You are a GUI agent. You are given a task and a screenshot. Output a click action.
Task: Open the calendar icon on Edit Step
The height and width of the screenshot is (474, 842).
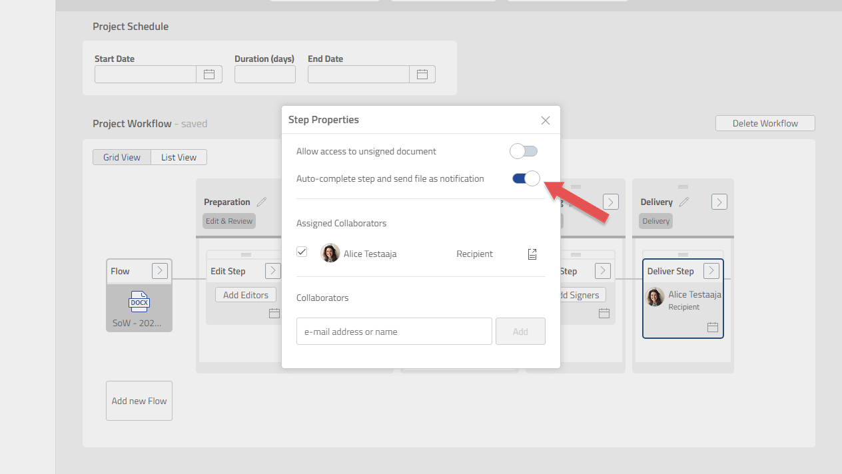click(274, 312)
